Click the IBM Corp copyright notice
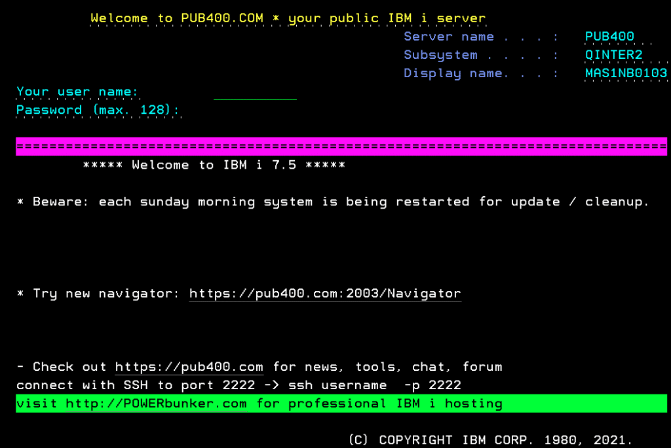The height and width of the screenshot is (448, 671). coord(490,439)
